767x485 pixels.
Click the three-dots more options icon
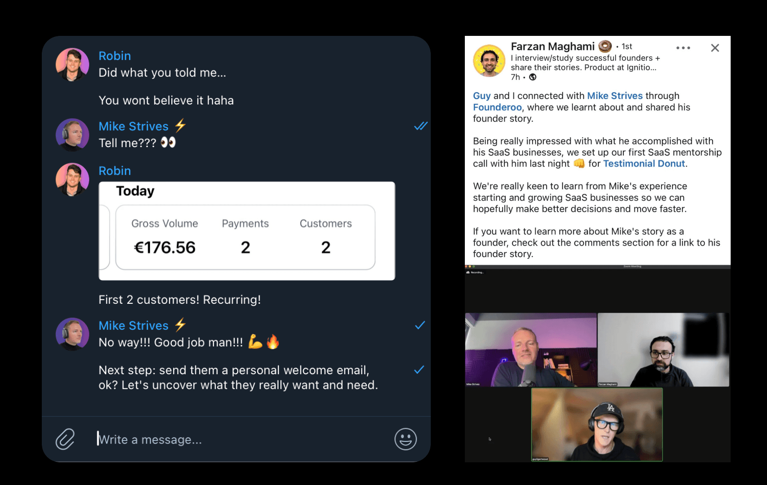click(x=683, y=48)
